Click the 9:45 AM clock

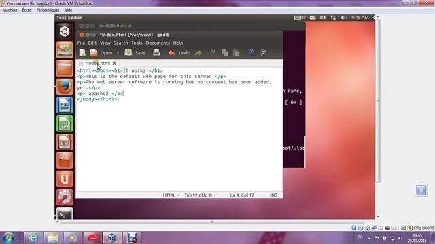(x=360, y=18)
